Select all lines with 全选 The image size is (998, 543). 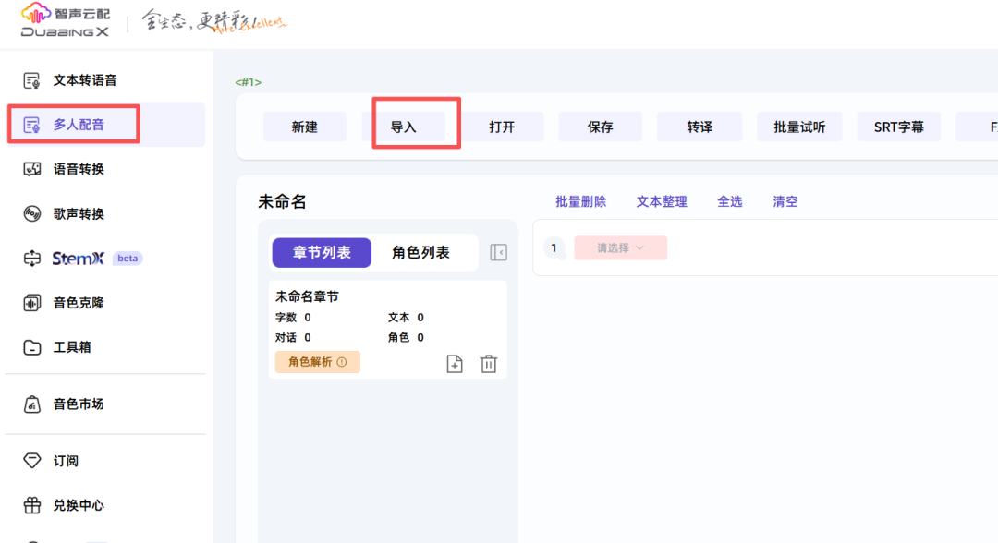point(730,200)
